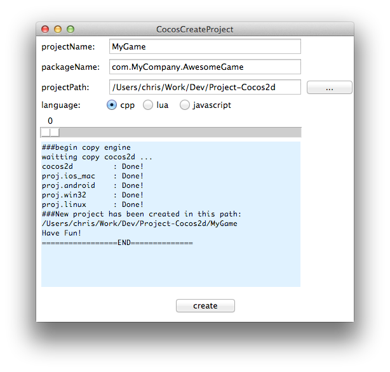Click the create button
The width and height of the screenshot is (390, 372).
[x=205, y=305]
